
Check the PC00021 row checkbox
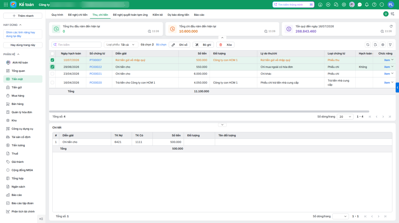click(52, 74)
